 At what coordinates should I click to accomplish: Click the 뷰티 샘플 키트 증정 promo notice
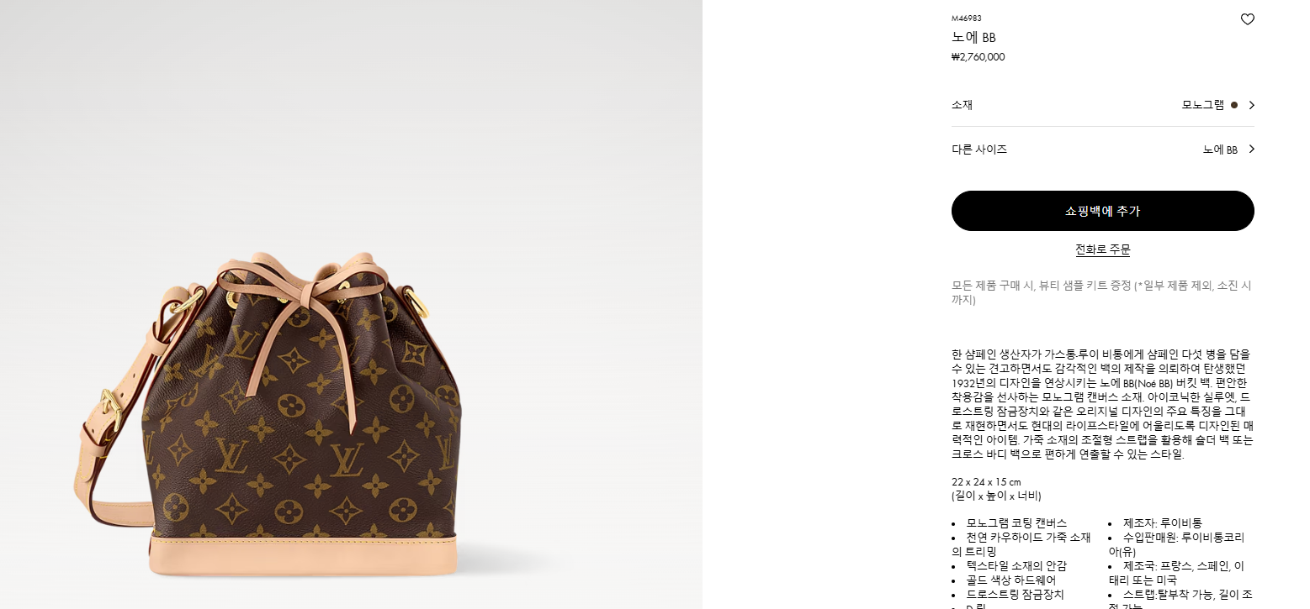(1101, 292)
